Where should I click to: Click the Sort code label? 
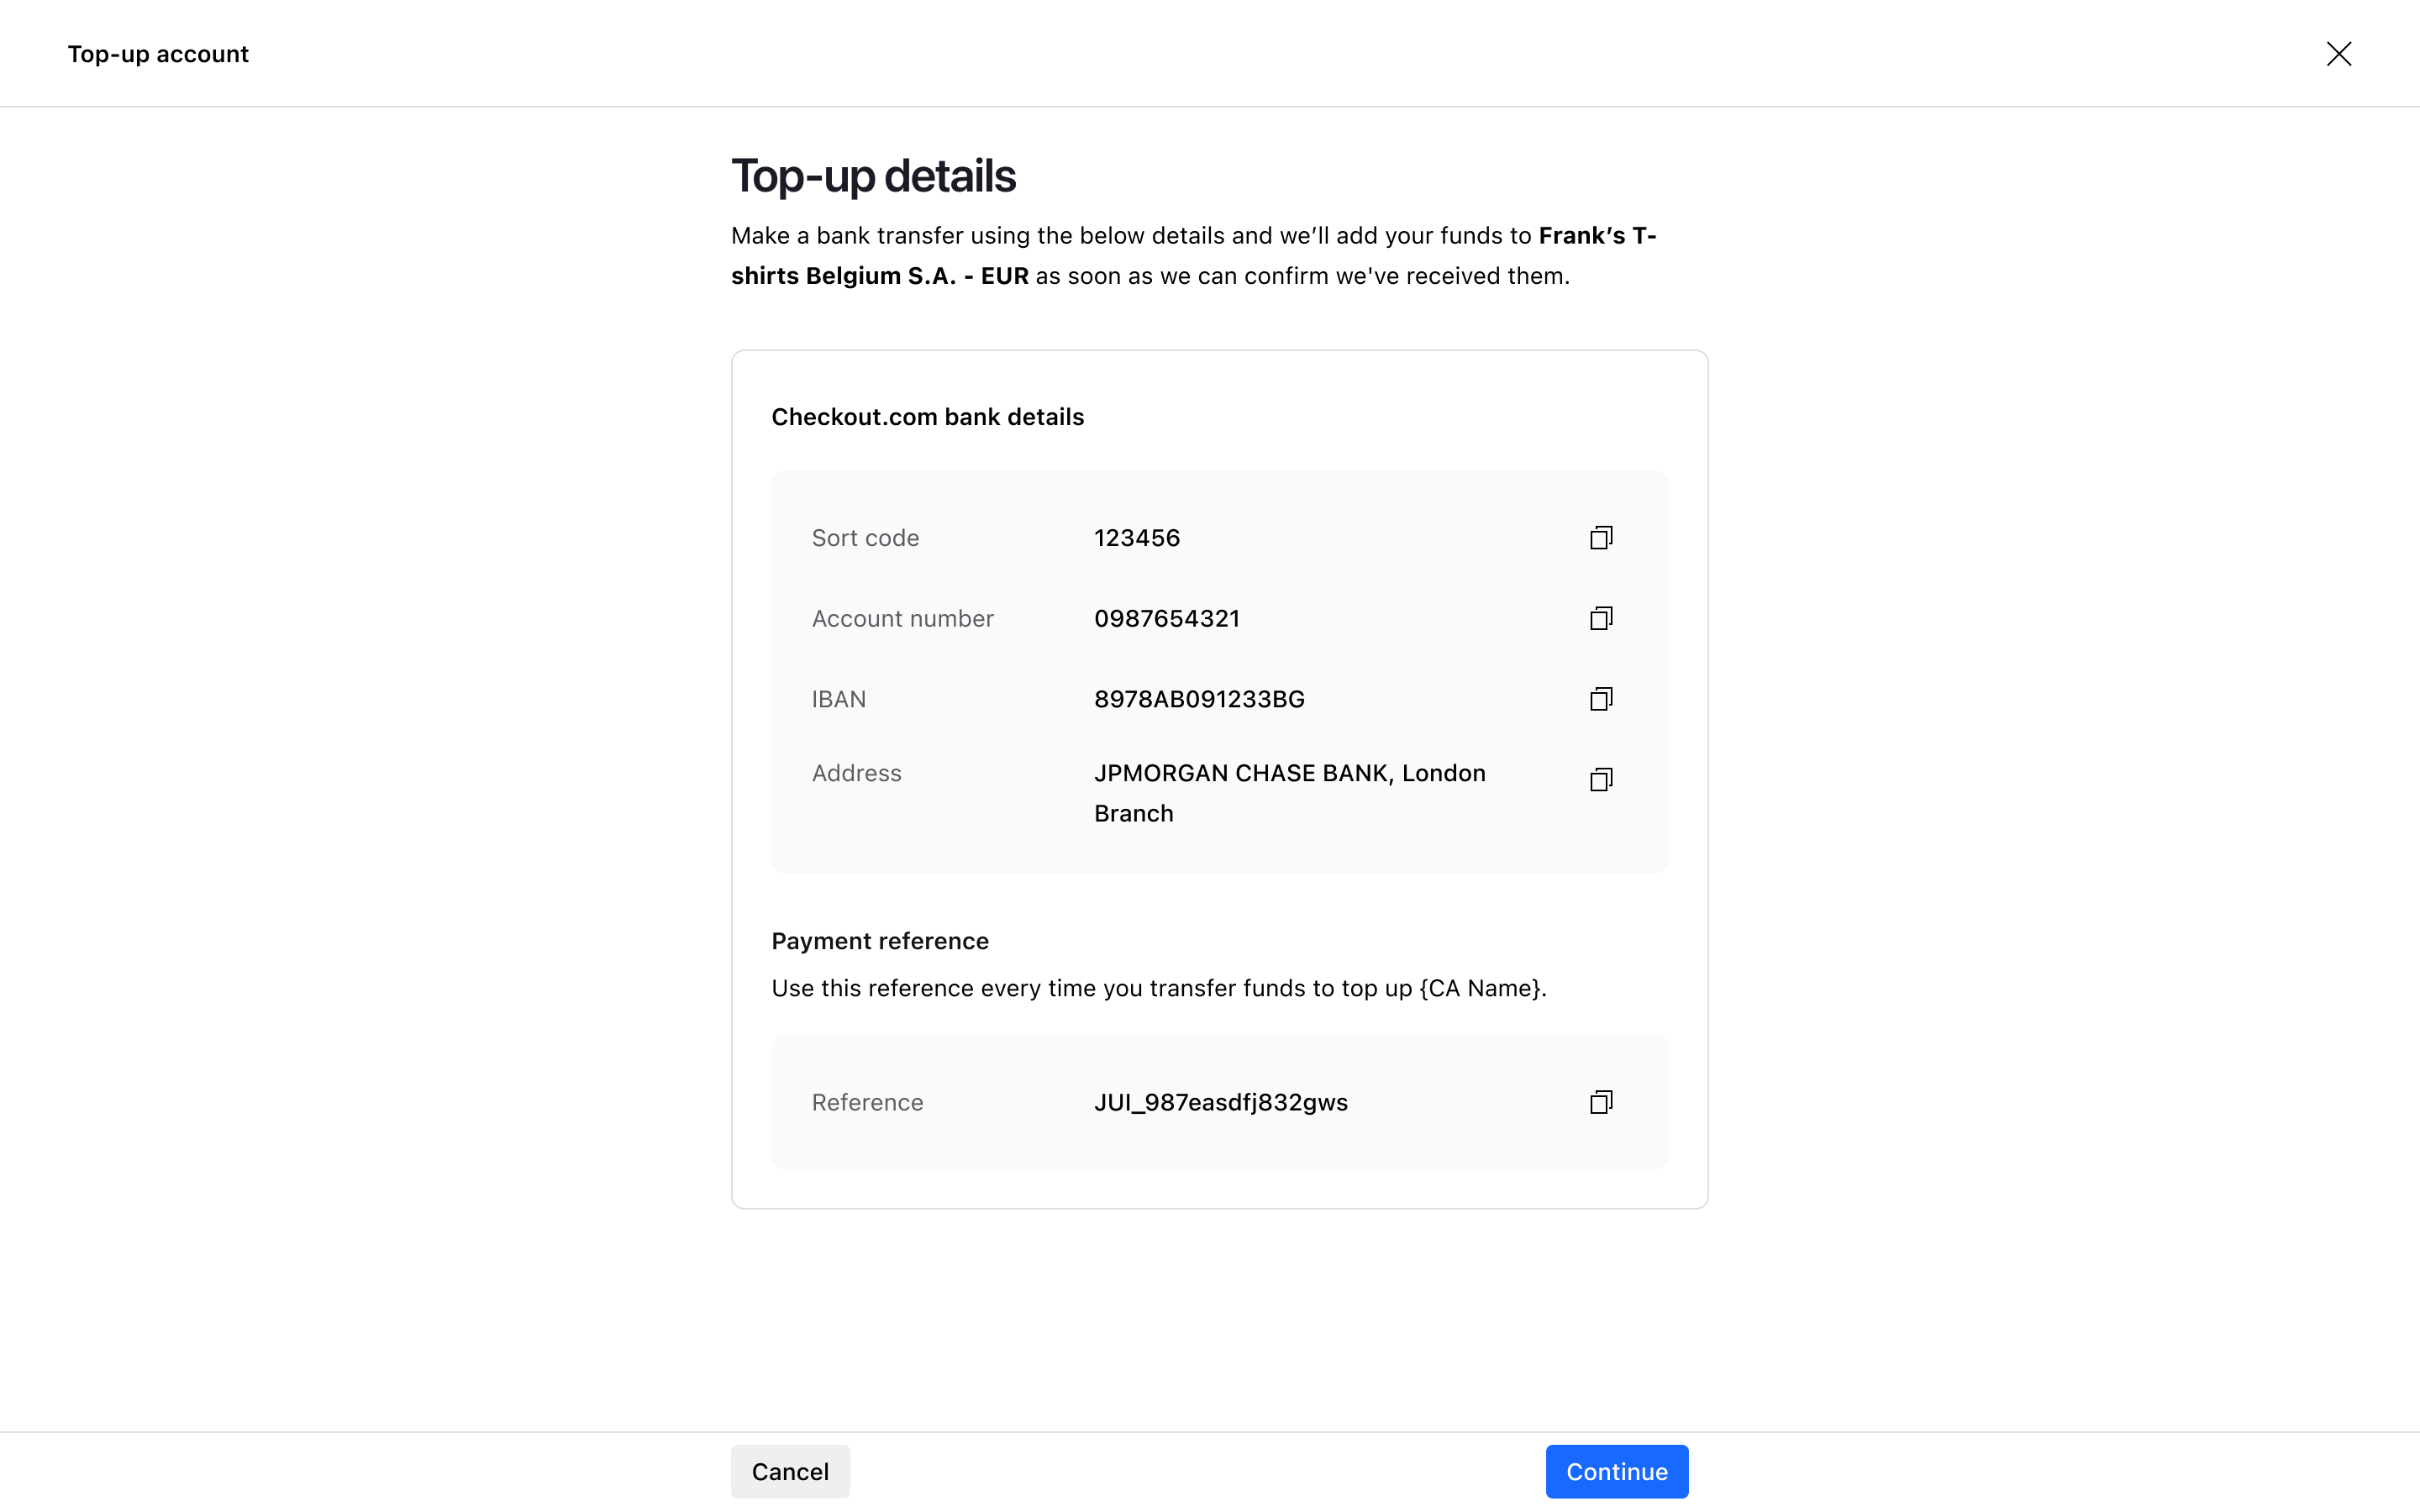point(865,538)
